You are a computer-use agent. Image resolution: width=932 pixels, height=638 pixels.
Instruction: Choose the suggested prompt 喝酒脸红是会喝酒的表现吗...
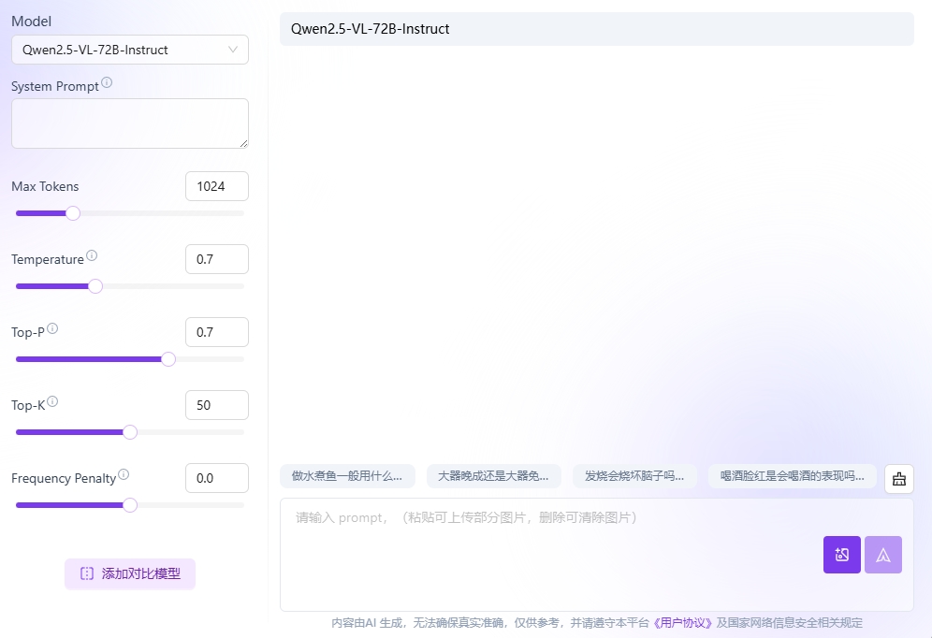(793, 476)
